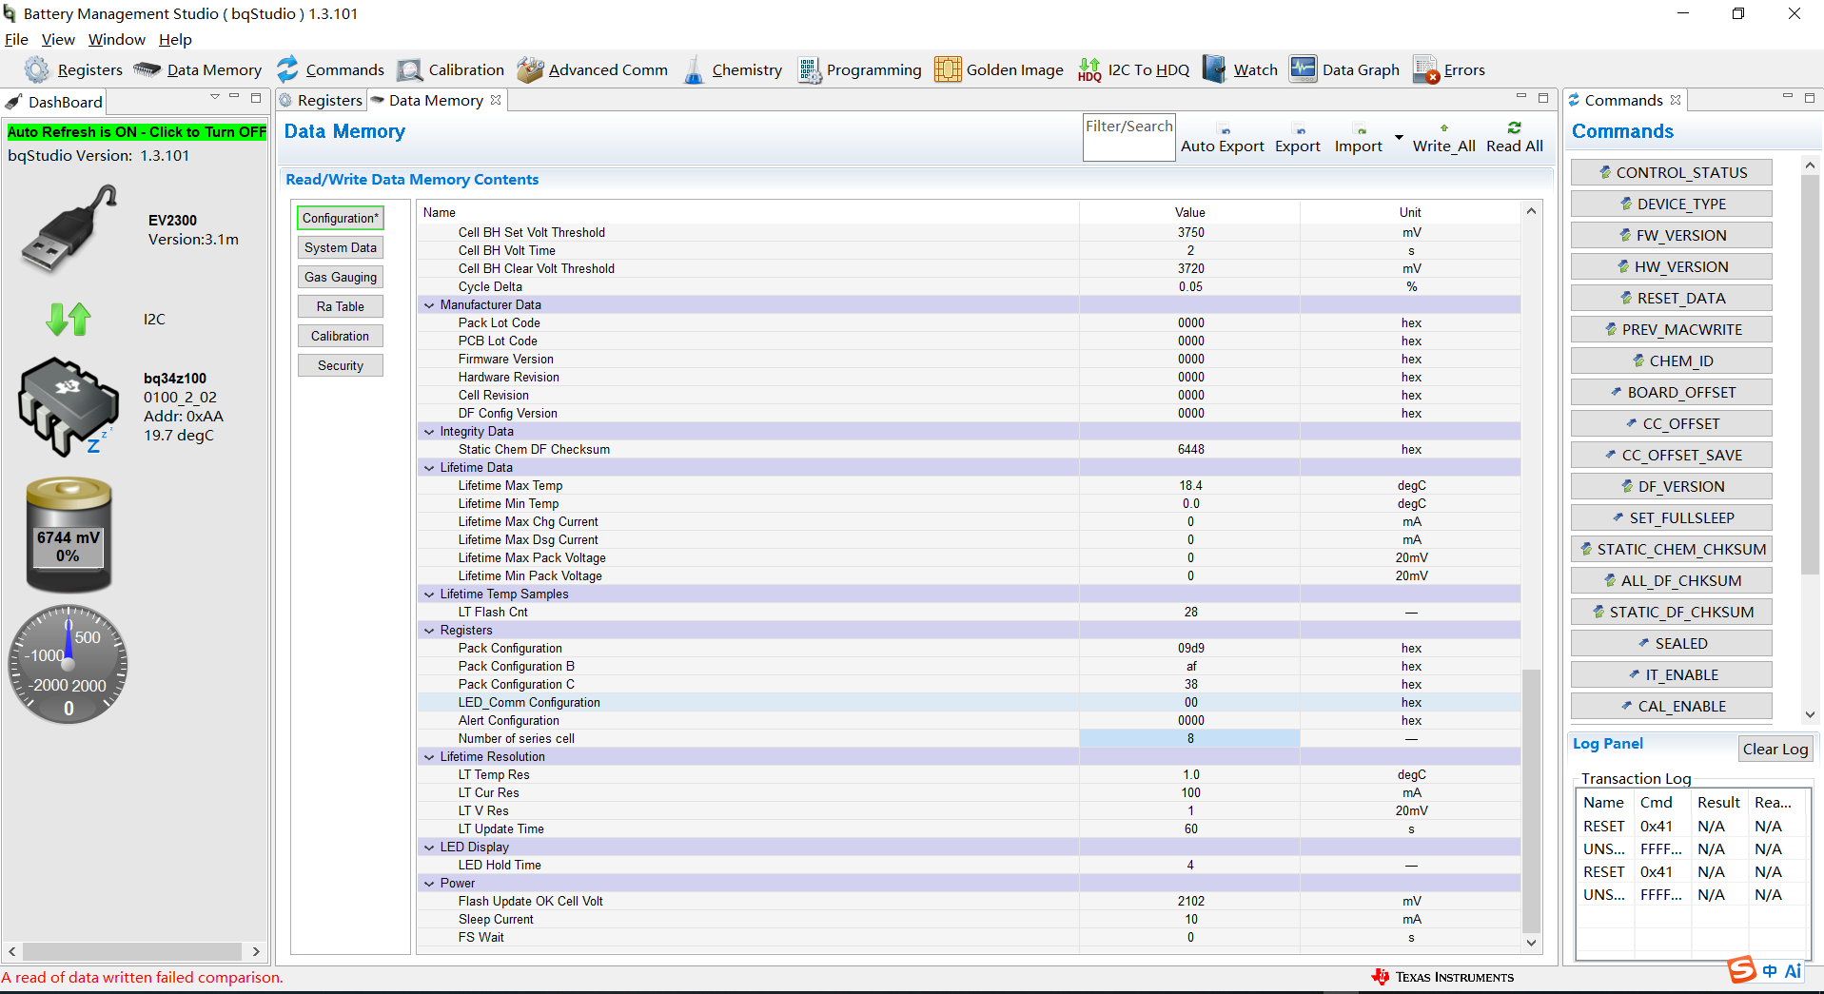Select the DashBoard tab

(x=54, y=102)
